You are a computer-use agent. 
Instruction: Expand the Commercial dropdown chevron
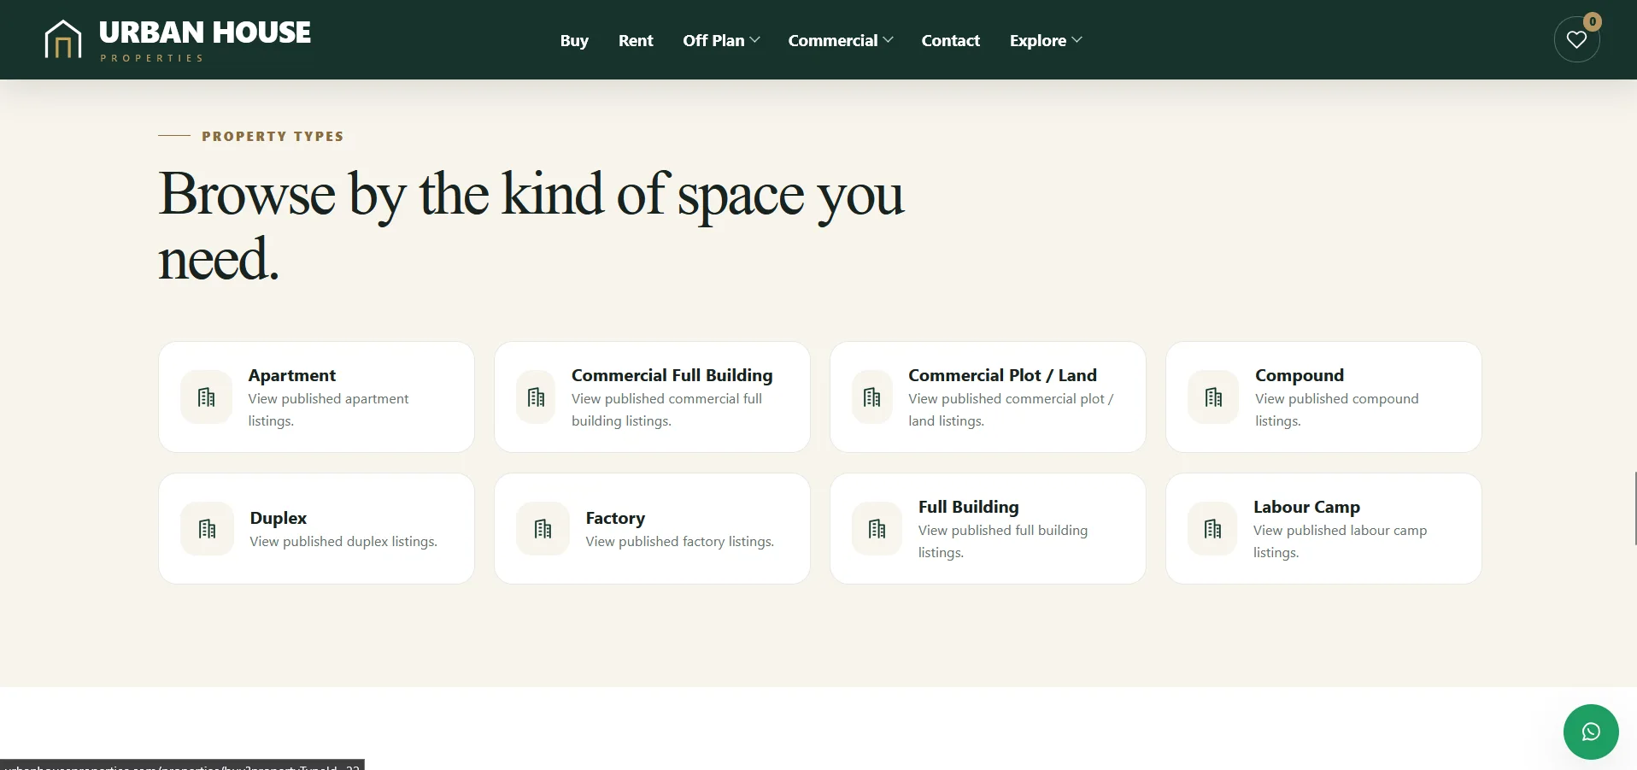point(889,40)
